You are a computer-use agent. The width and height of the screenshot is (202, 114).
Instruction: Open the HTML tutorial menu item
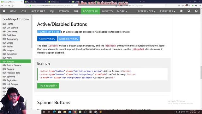(x=13, y=11)
